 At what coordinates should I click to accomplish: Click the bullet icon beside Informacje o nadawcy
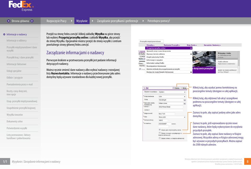tap(4, 34)
